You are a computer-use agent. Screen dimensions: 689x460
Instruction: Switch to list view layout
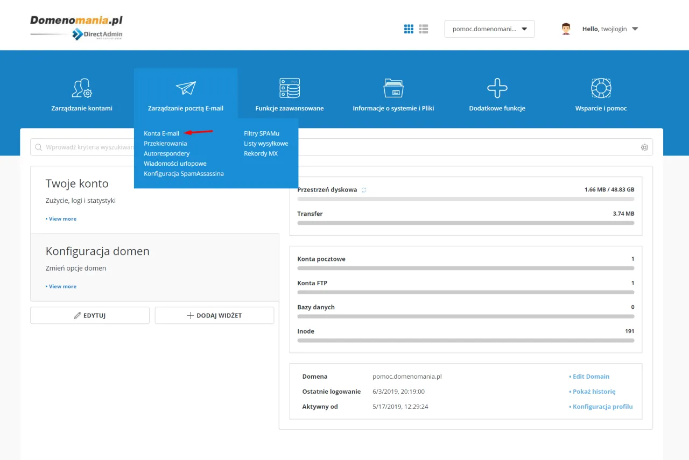tap(424, 29)
